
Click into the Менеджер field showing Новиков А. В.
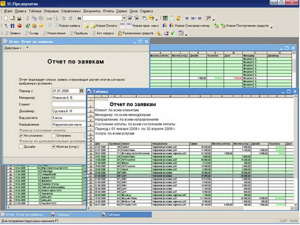pos(69,98)
